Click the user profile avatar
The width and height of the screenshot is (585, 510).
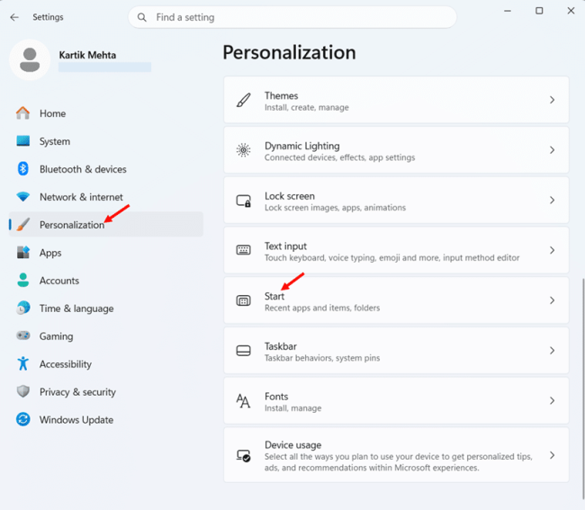[x=30, y=59]
